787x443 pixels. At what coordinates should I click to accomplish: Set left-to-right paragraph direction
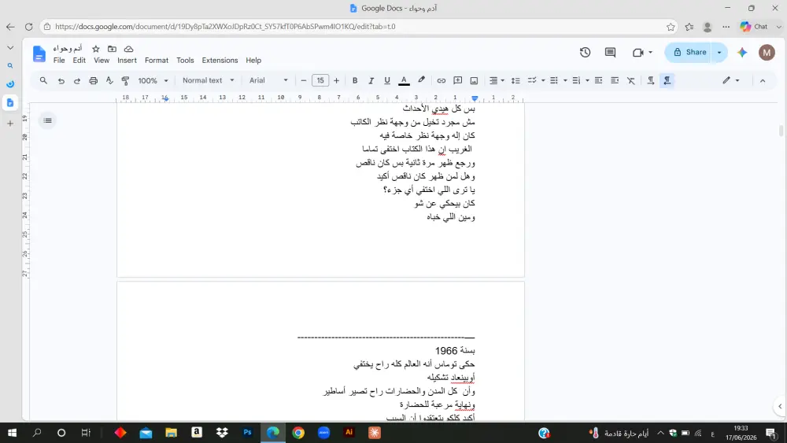pyautogui.click(x=651, y=80)
